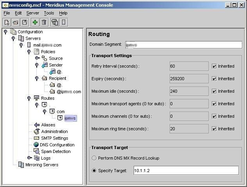Viewport: 247px width, 187px height.
Task: Select the Aliases arrow icon
Action: [36, 125]
